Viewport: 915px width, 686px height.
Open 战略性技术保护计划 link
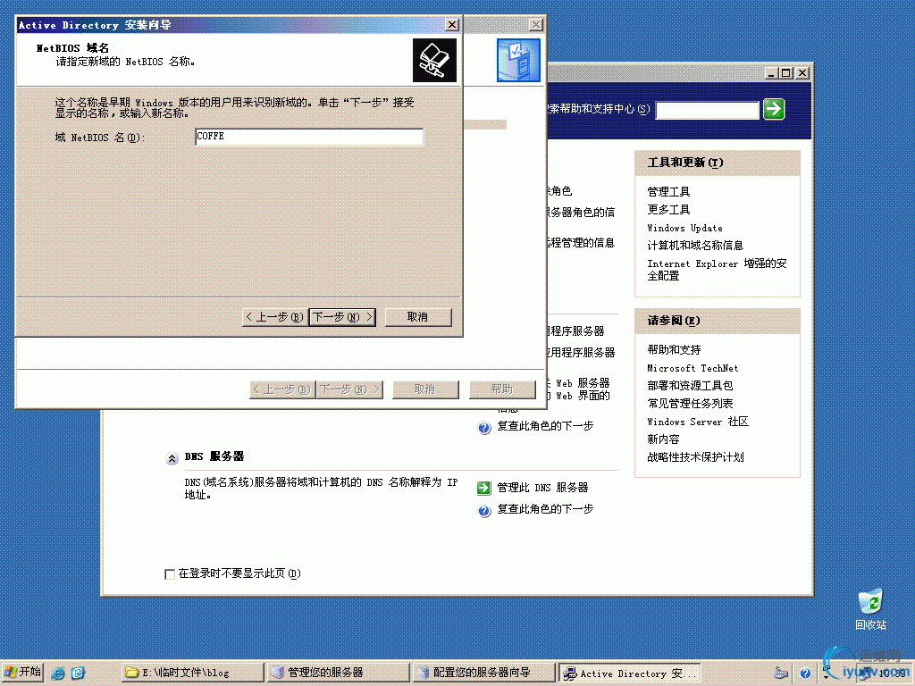coord(695,457)
